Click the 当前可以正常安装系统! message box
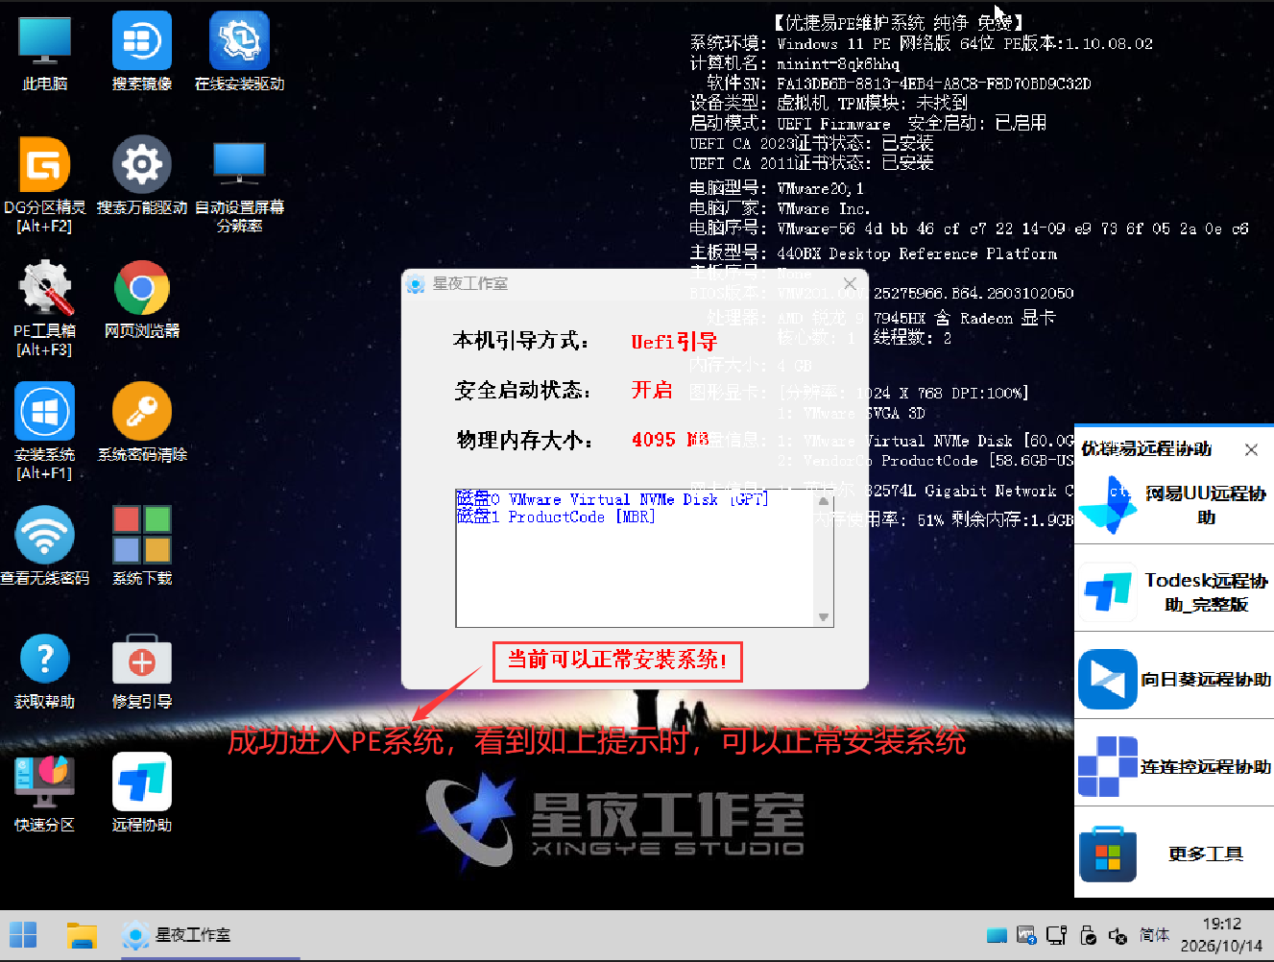 point(617,661)
